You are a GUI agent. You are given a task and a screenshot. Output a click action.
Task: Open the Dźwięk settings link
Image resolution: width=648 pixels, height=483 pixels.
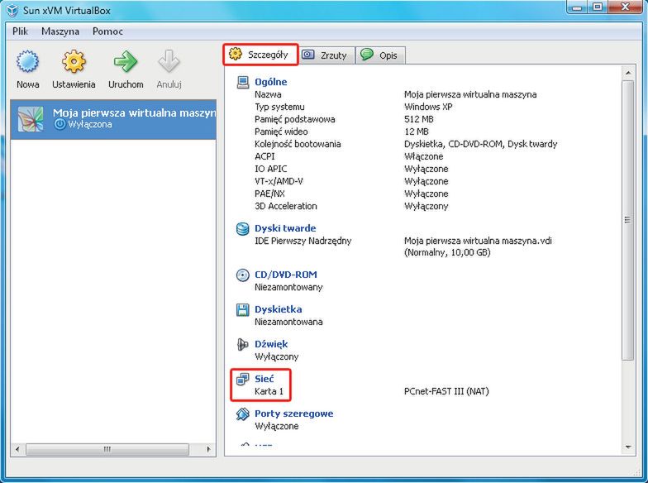pos(271,344)
